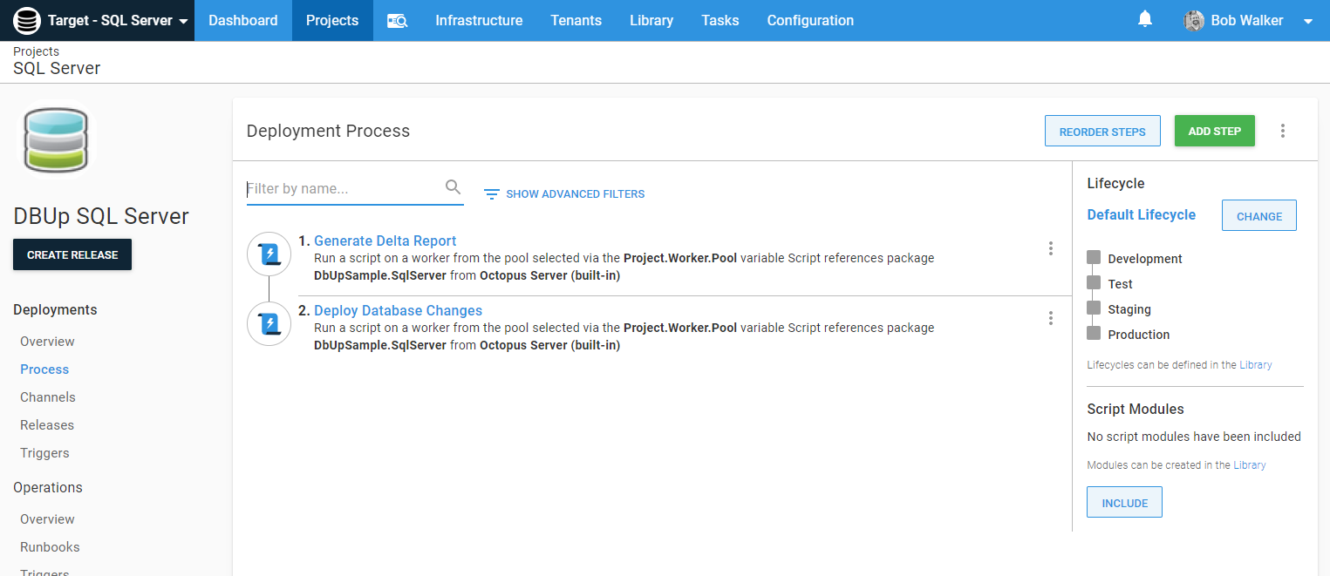Show advanced filters
This screenshot has height=576, width=1330.
(564, 193)
